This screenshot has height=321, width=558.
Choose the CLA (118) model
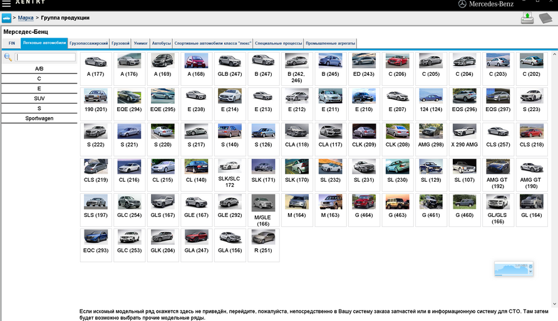click(x=297, y=139)
